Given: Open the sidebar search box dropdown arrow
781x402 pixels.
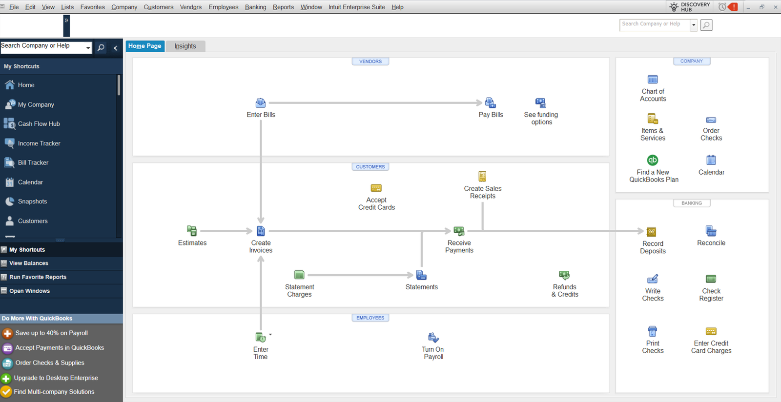Looking at the screenshot, I should [x=88, y=48].
